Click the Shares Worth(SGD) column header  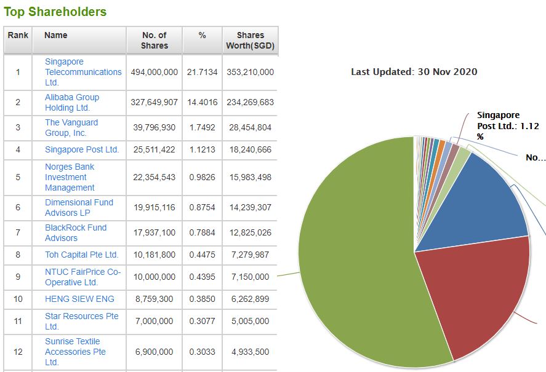[x=250, y=41]
